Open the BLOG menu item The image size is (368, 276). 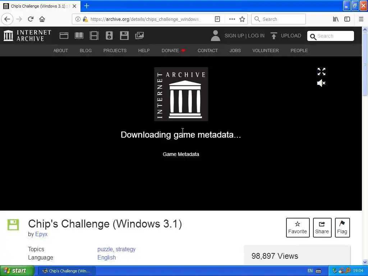point(86,50)
